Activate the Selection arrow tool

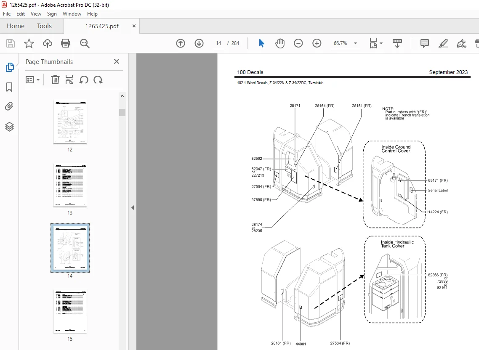[261, 43]
